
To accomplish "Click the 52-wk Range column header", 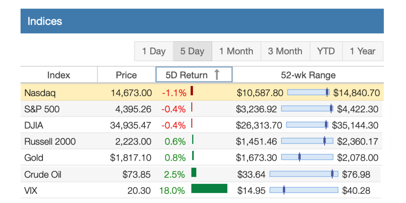I will coord(308,75).
